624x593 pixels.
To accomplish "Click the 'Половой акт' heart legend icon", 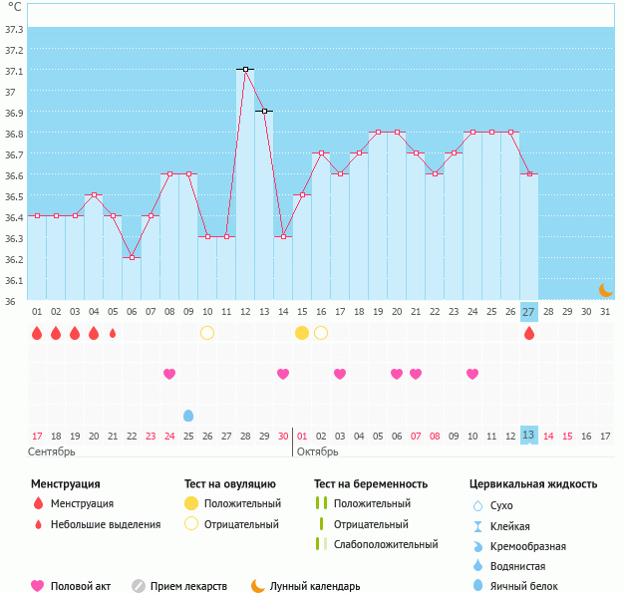I will [x=38, y=586].
